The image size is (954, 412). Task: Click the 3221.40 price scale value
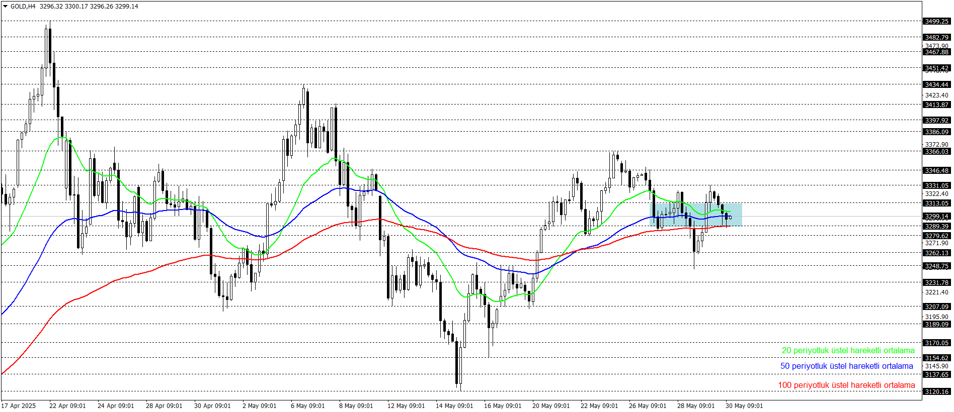click(936, 292)
